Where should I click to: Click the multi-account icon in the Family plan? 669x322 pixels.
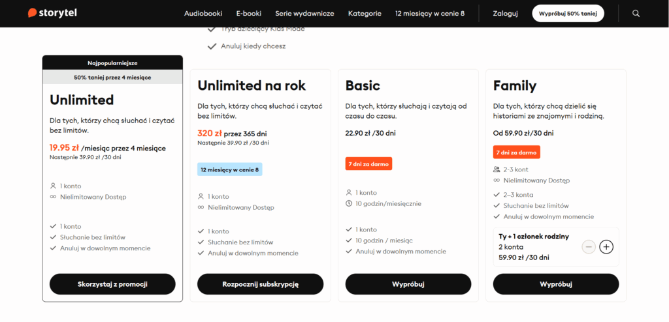point(497,169)
